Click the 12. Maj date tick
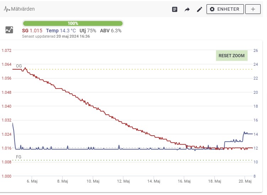The image size is (267, 195). (123, 181)
